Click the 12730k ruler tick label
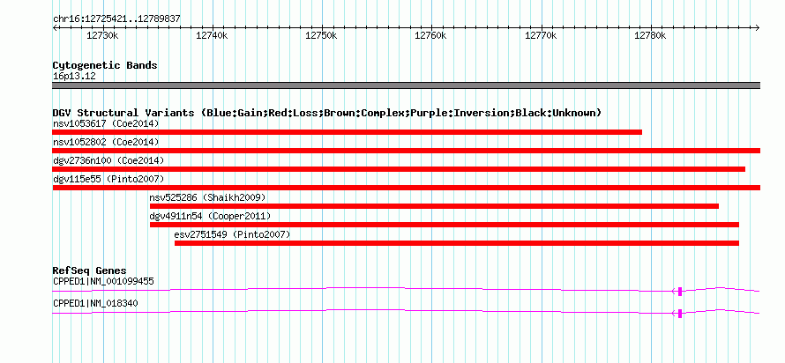Screen dimensions: 785x363 (102, 35)
